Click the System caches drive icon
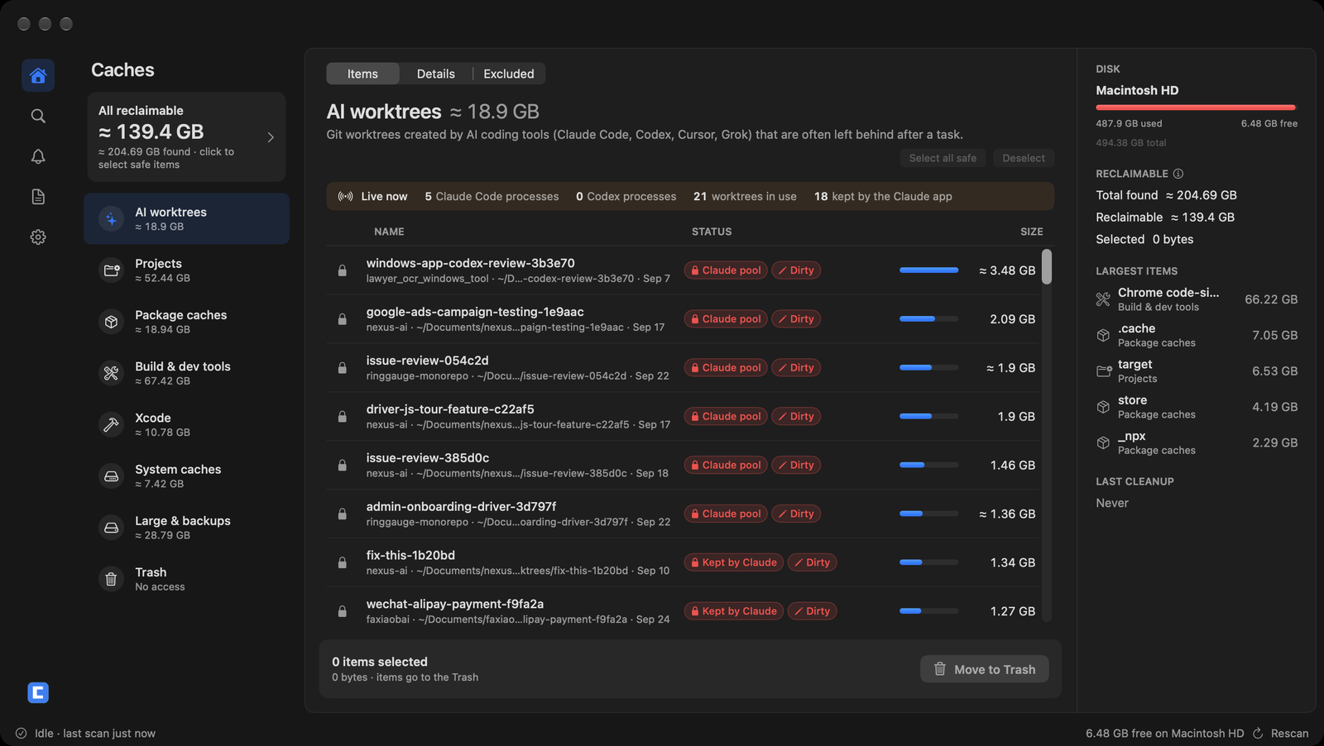This screenshot has height=746, width=1324. coord(111,476)
